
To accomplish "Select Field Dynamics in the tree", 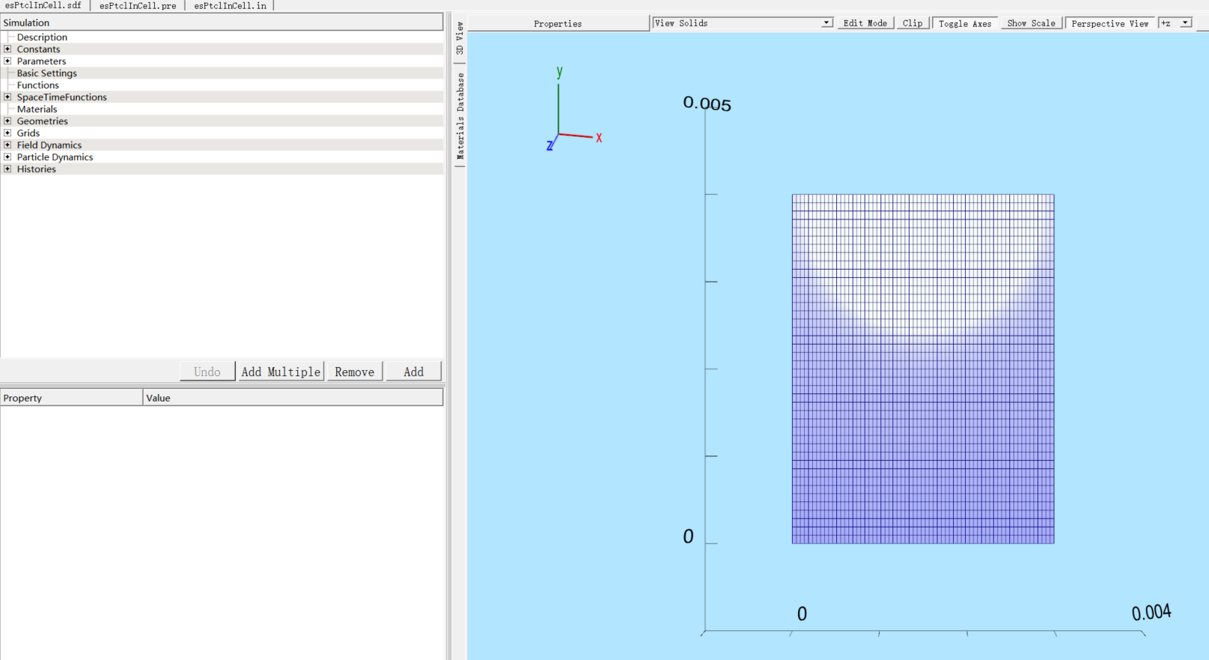I will [49, 145].
